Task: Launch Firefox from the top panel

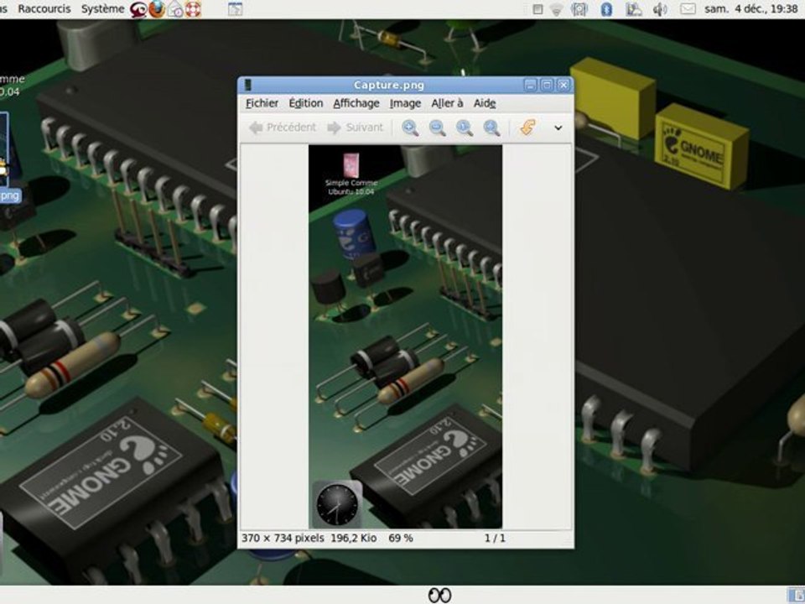Action: tap(157, 8)
